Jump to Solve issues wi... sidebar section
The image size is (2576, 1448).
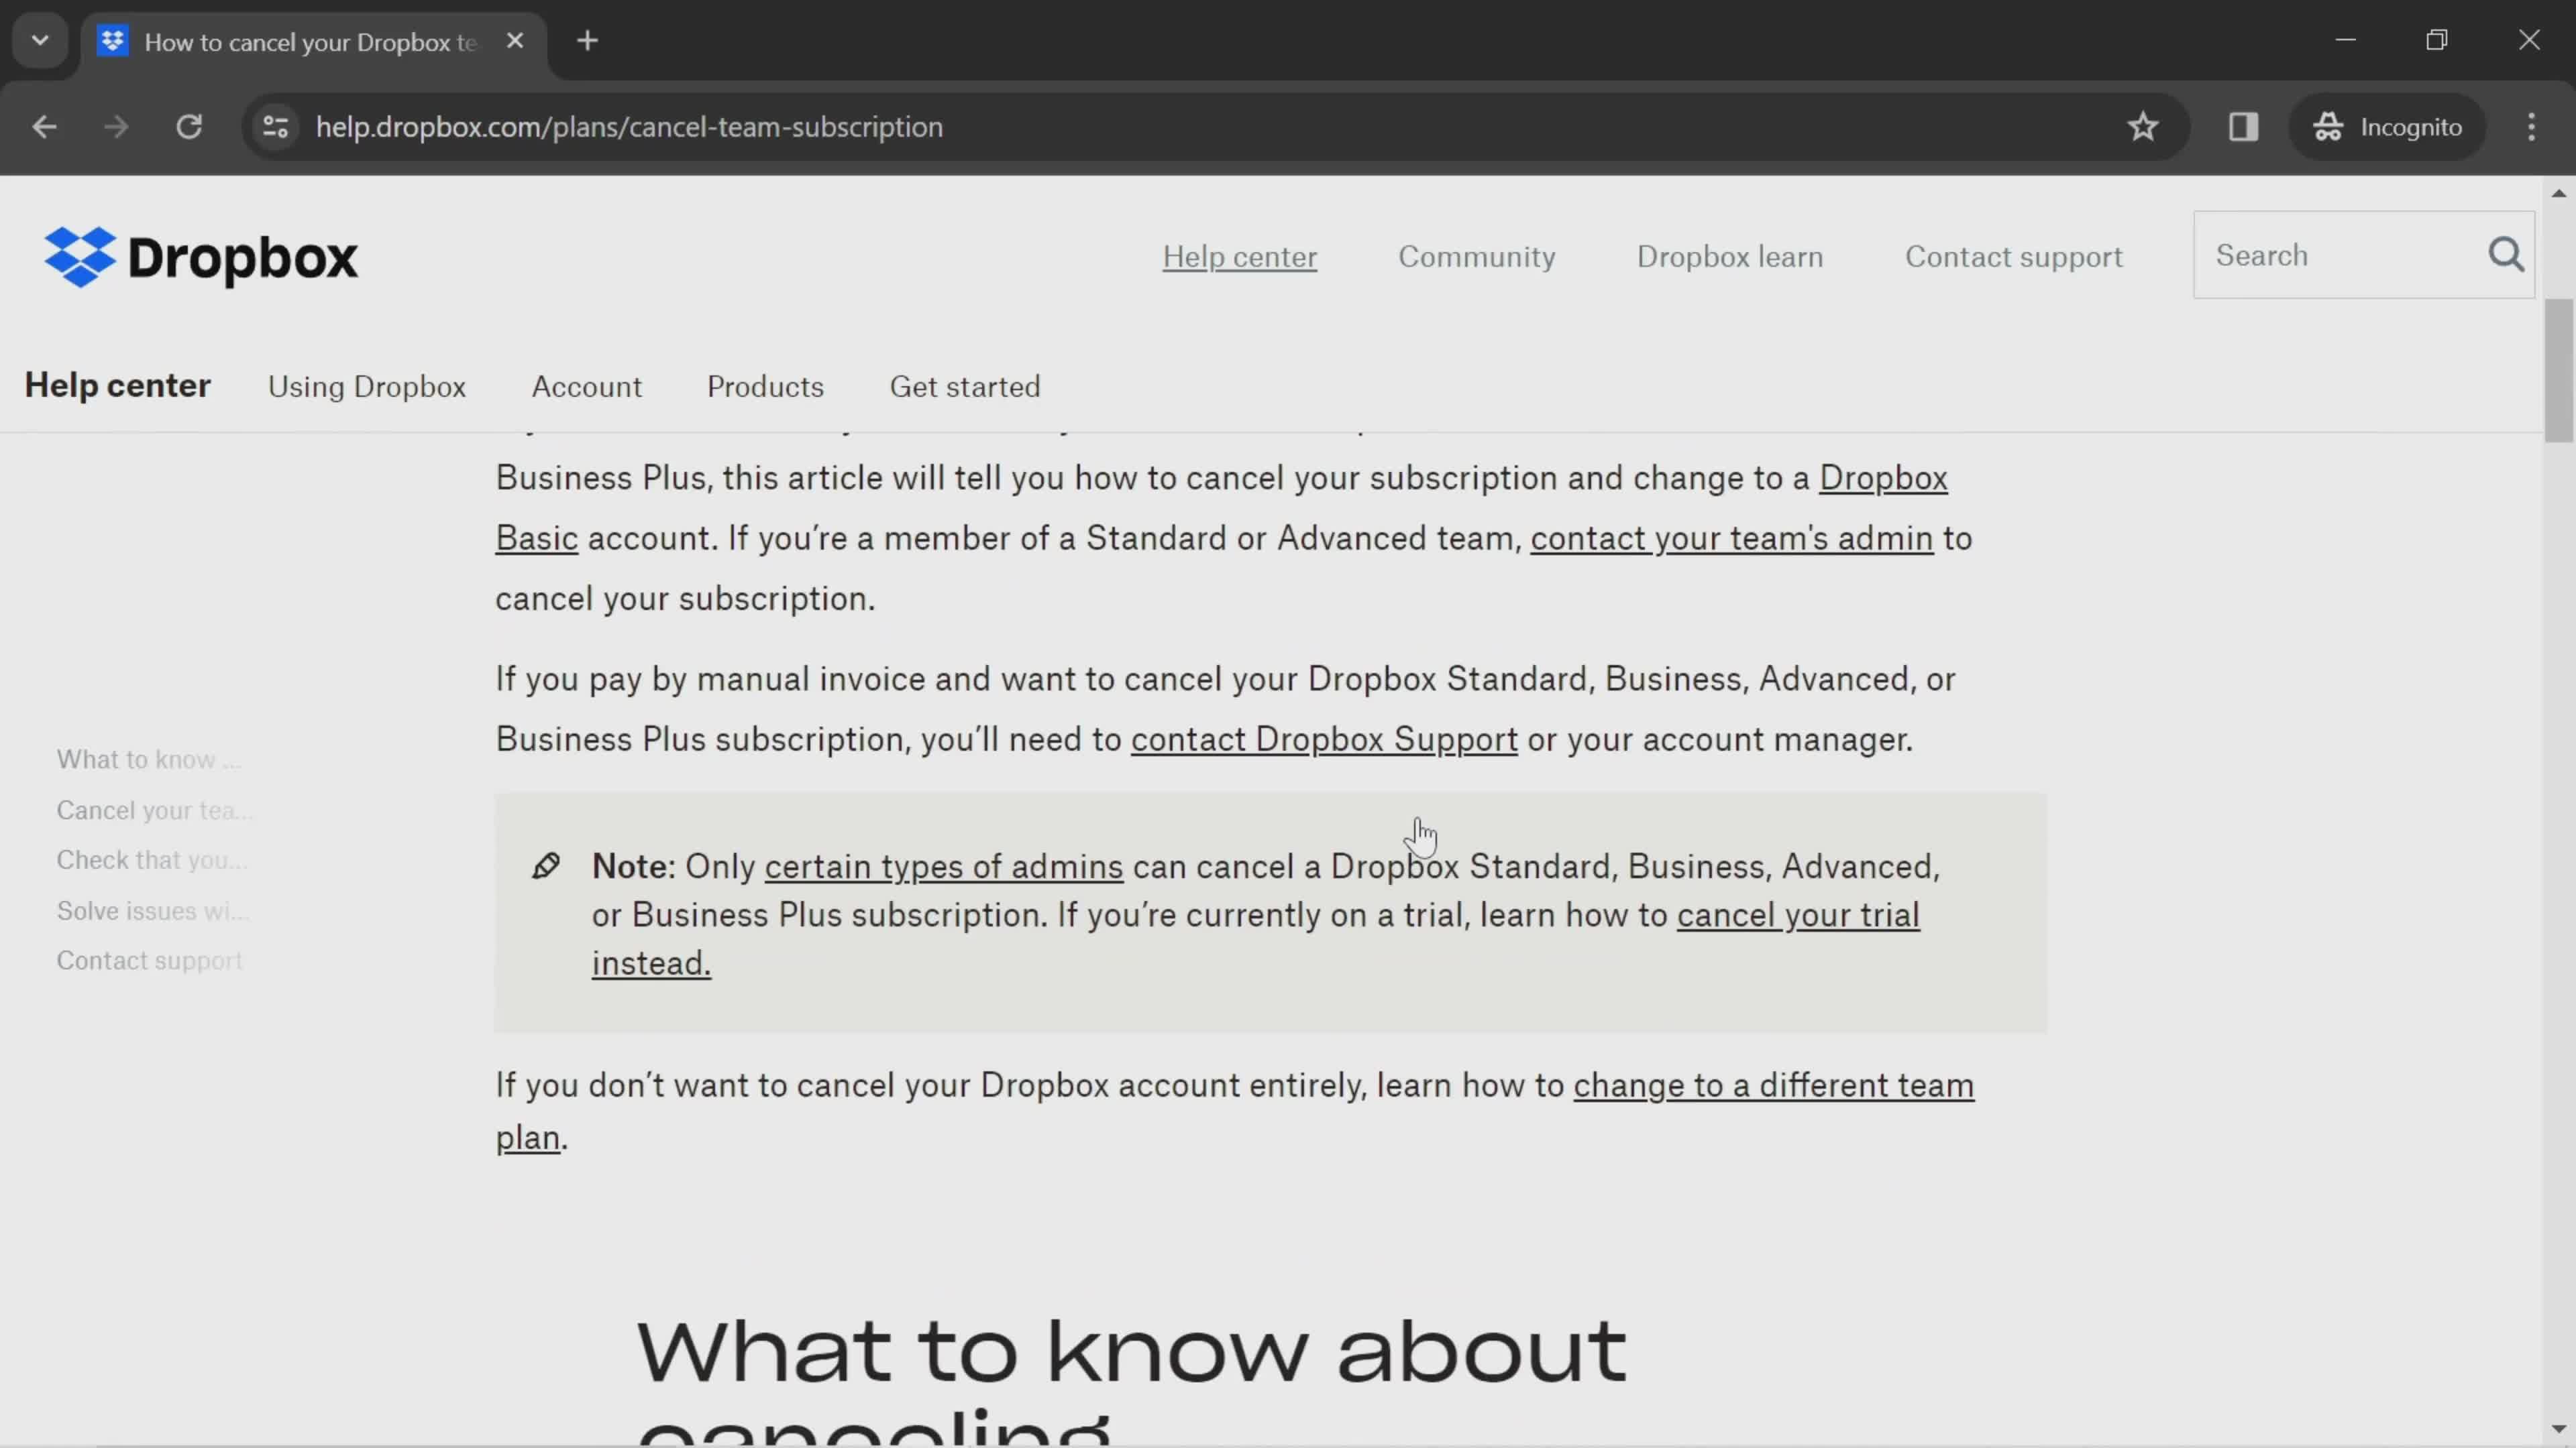coord(153,912)
